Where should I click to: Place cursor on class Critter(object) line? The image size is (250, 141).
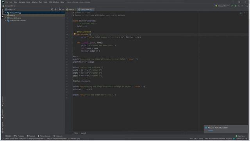coord(84,21)
